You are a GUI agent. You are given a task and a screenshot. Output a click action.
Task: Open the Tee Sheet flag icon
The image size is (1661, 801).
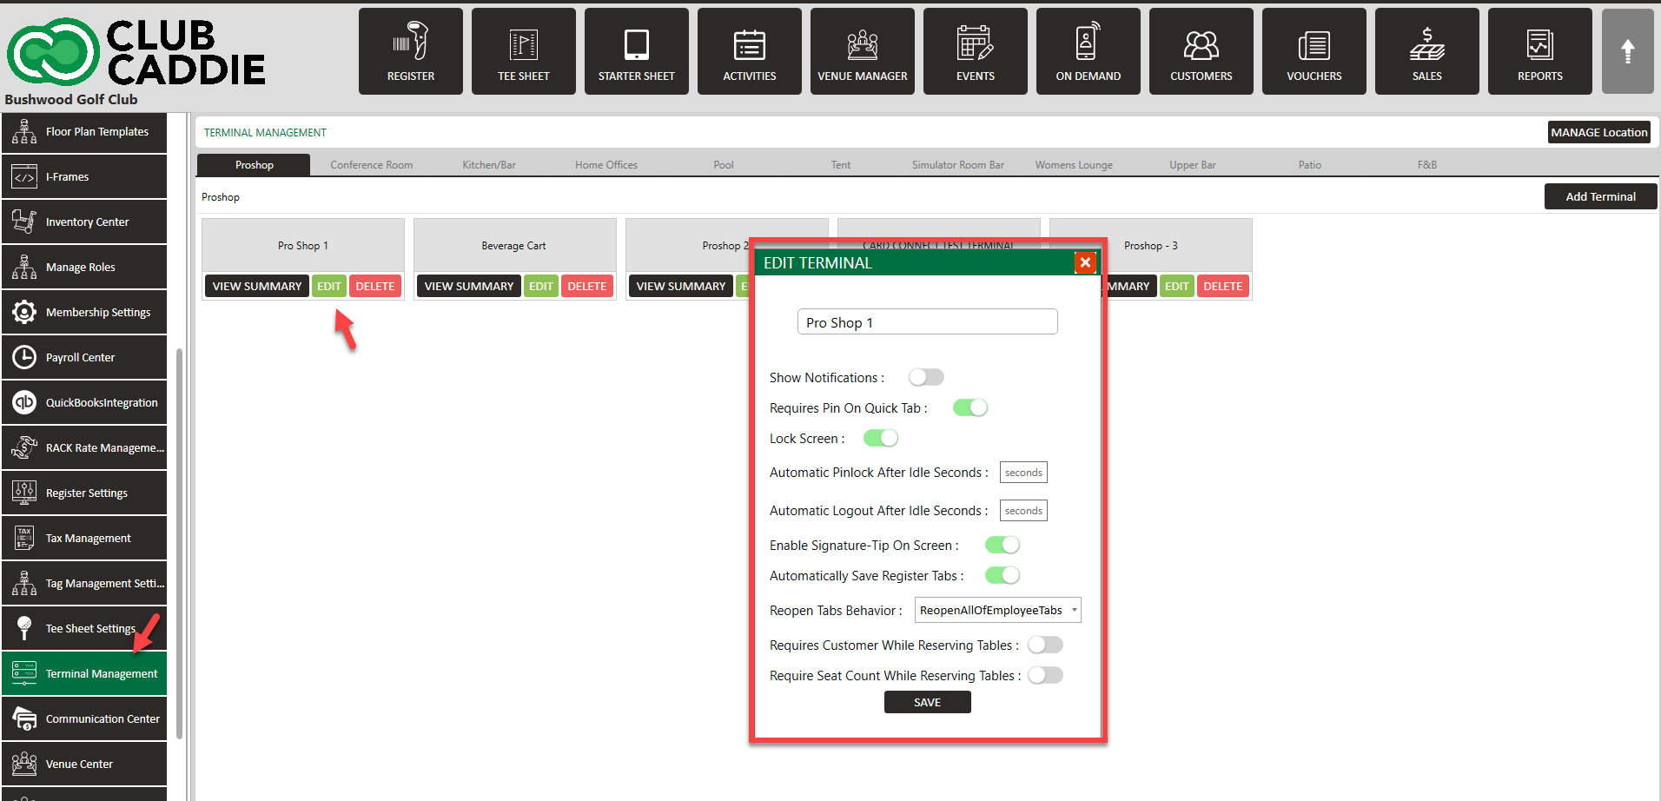[523, 43]
